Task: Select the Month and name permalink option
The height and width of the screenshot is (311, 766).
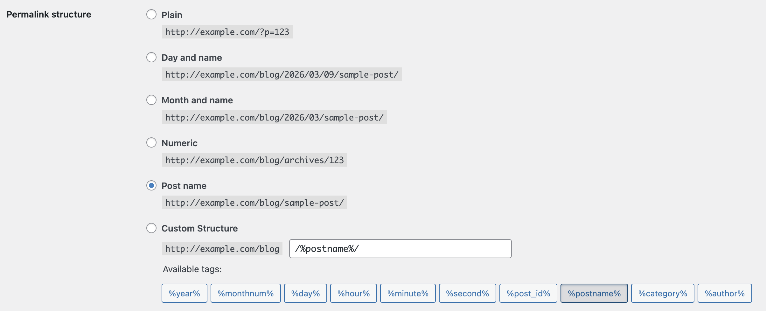Action: (x=151, y=100)
